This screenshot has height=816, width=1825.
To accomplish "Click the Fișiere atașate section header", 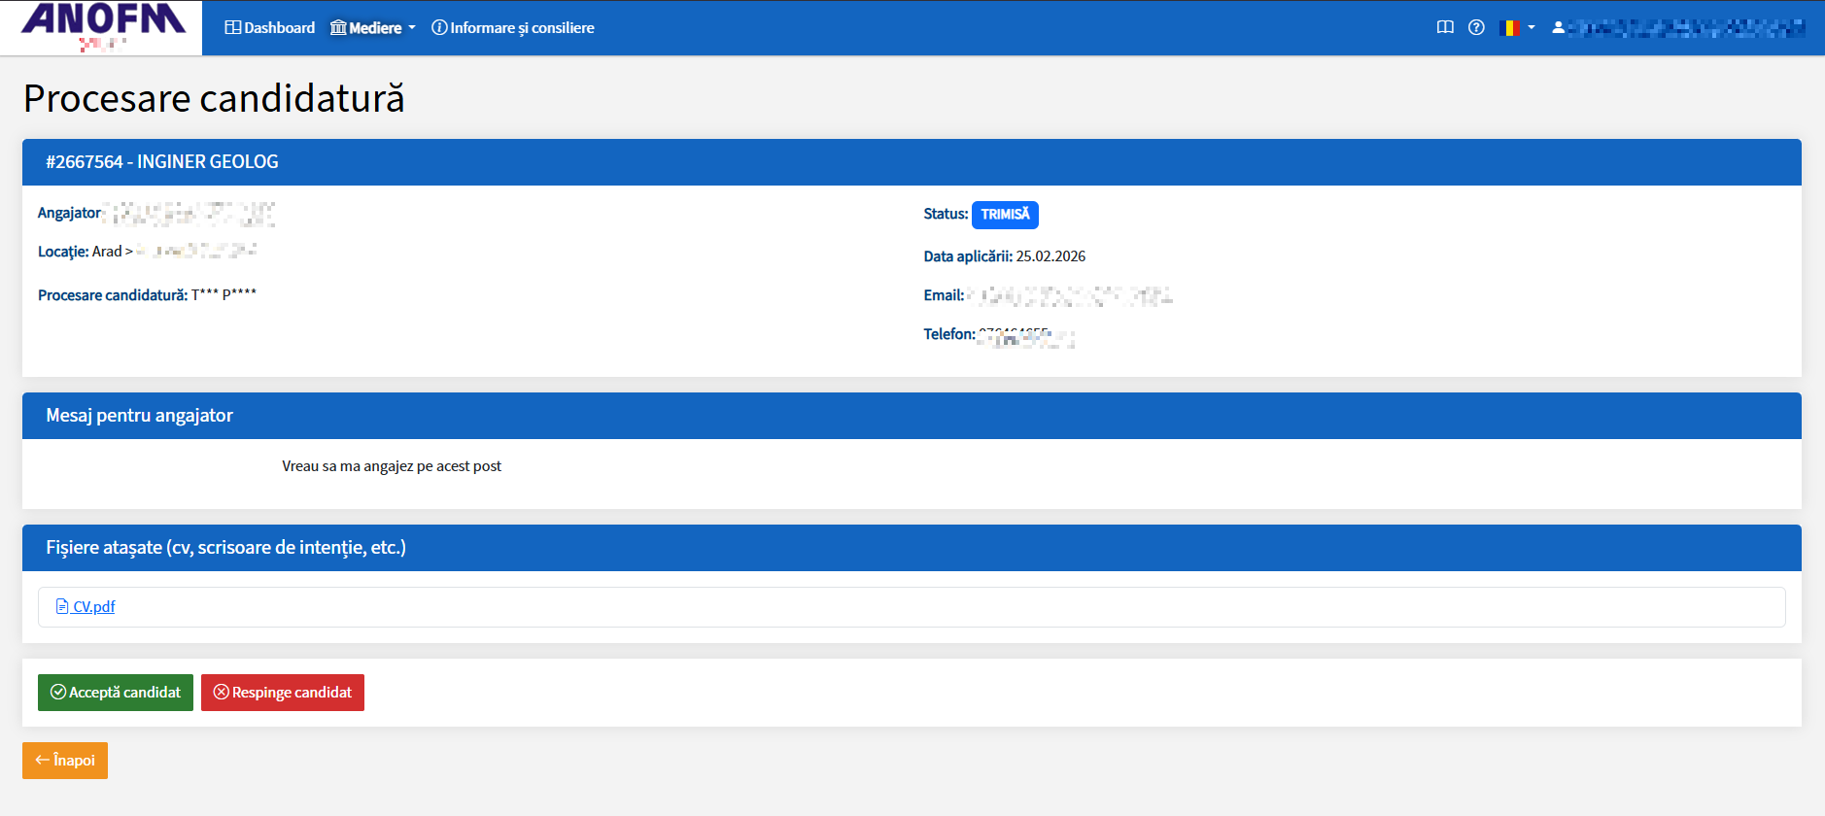I will (225, 548).
